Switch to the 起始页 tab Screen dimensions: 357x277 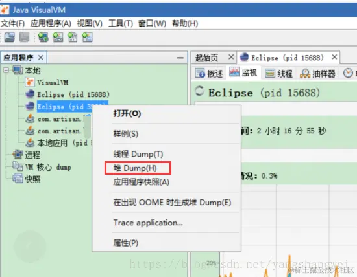(x=206, y=58)
